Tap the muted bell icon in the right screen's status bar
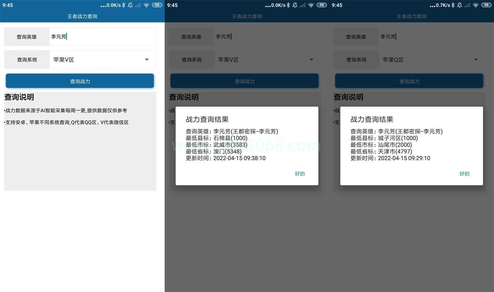This screenshot has width=494, height=292. point(459,5)
